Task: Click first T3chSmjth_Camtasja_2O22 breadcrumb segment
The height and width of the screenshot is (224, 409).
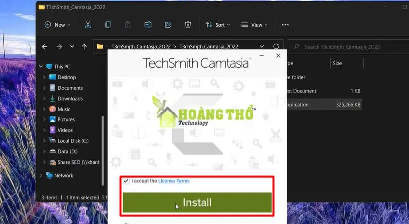Action: click(141, 47)
